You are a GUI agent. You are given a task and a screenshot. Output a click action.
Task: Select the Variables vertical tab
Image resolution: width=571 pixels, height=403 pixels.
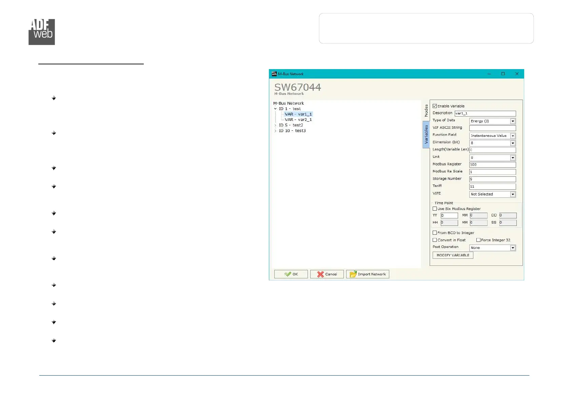click(426, 134)
